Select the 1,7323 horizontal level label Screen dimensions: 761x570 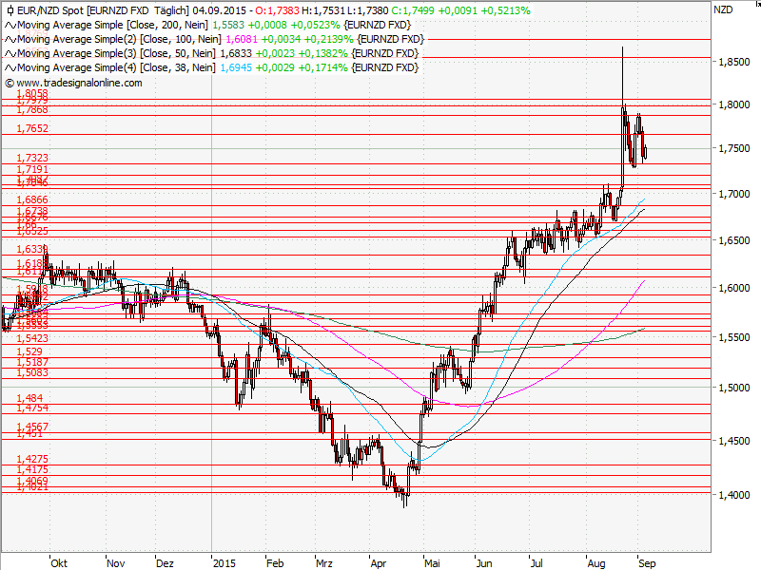tap(32, 158)
